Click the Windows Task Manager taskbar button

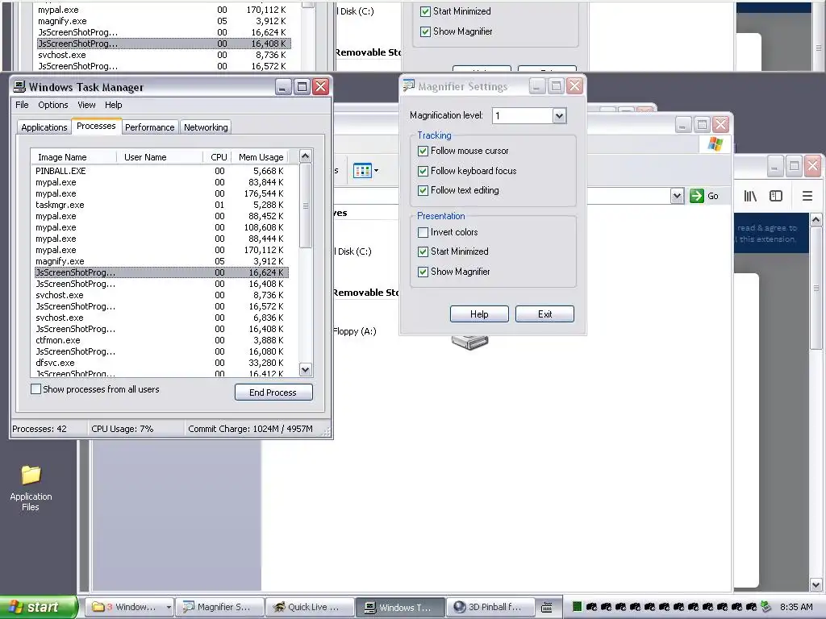pyautogui.click(x=400, y=607)
